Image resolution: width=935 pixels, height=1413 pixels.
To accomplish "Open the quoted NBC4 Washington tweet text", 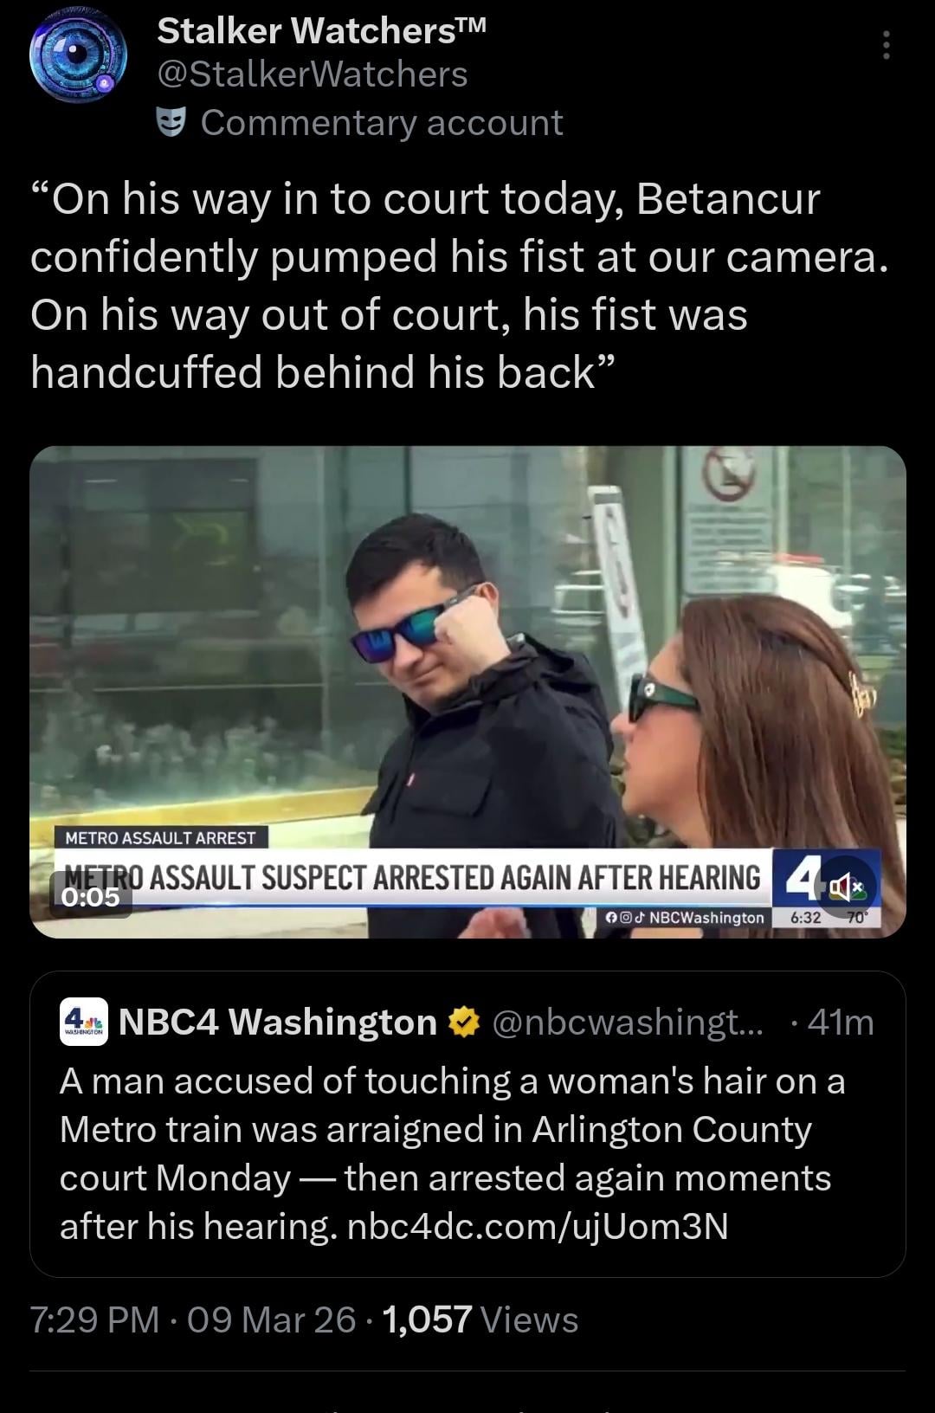I will (452, 1153).
